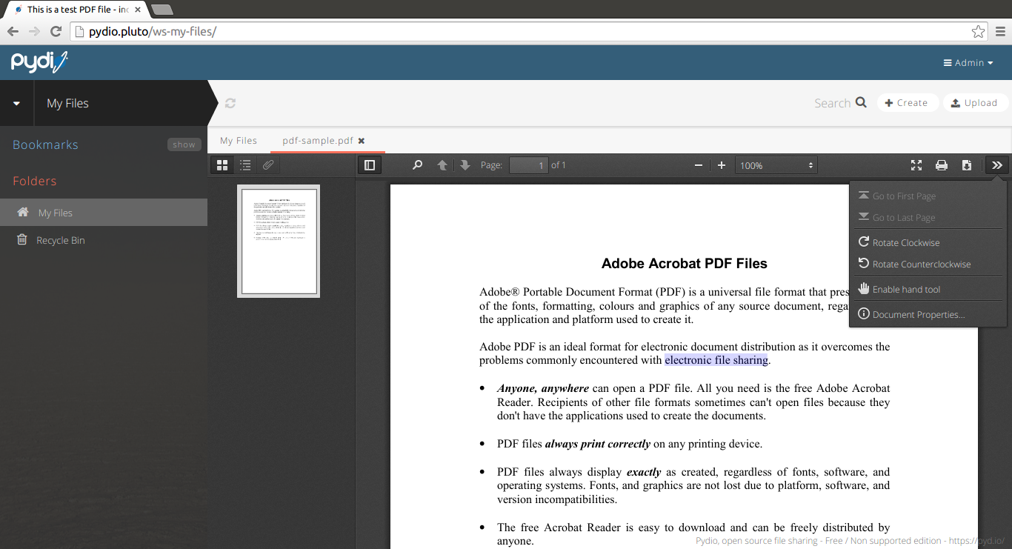This screenshot has height=549, width=1012.
Task: Open the 100% zoom level dropdown
Action: point(776,165)
